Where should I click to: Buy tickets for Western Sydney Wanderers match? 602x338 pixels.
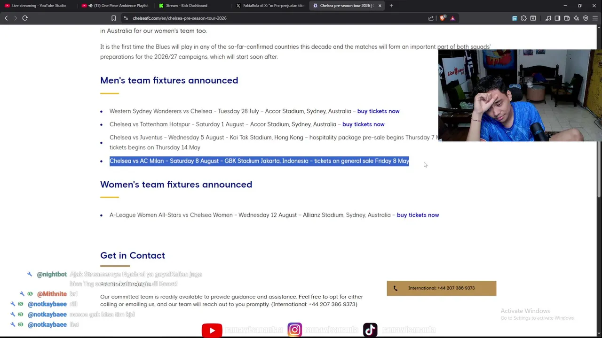click(x=378, y=111)
